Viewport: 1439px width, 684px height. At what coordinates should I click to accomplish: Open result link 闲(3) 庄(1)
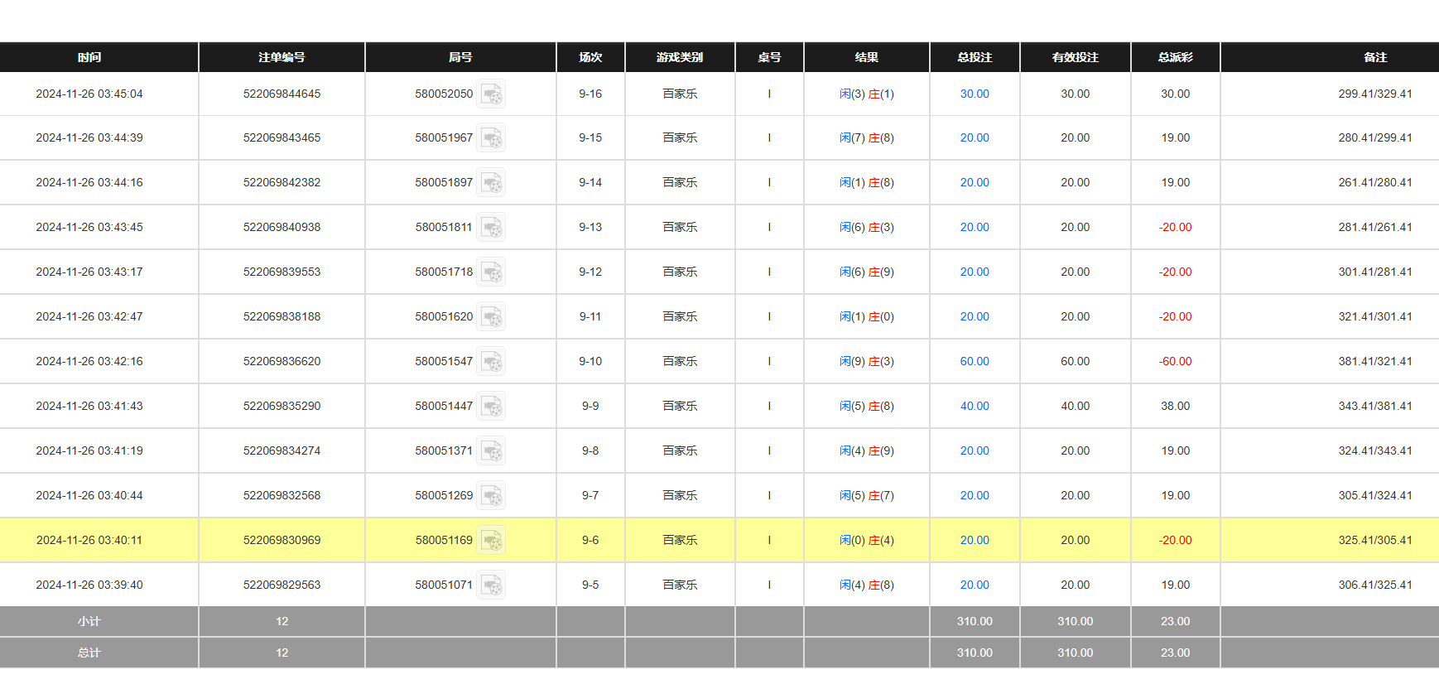(866, 94)
